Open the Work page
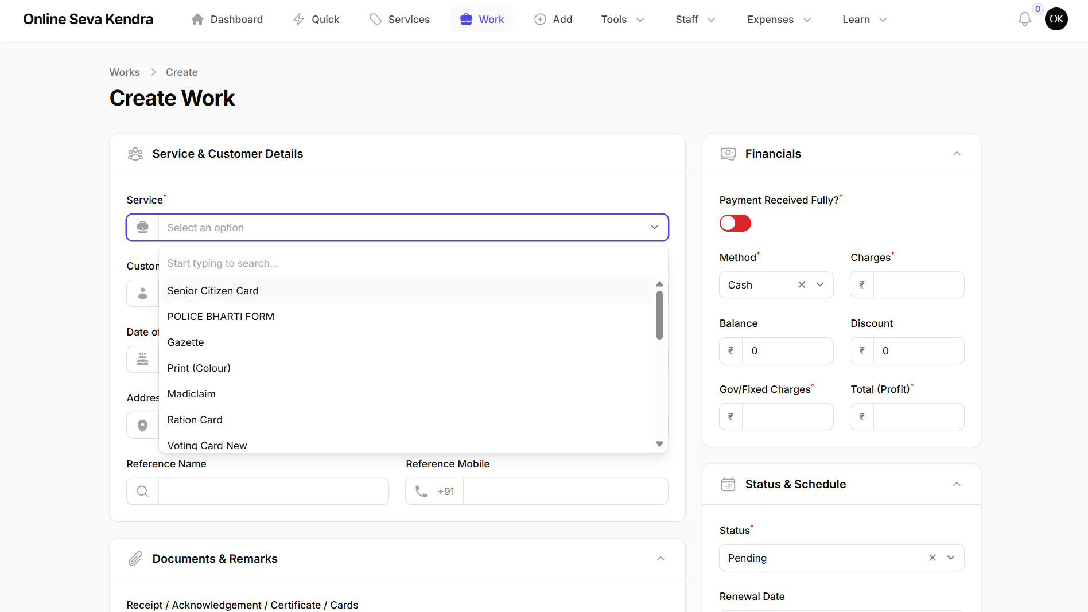The width and height of the screenshot is (1088, 612). (x=482, y=20)
